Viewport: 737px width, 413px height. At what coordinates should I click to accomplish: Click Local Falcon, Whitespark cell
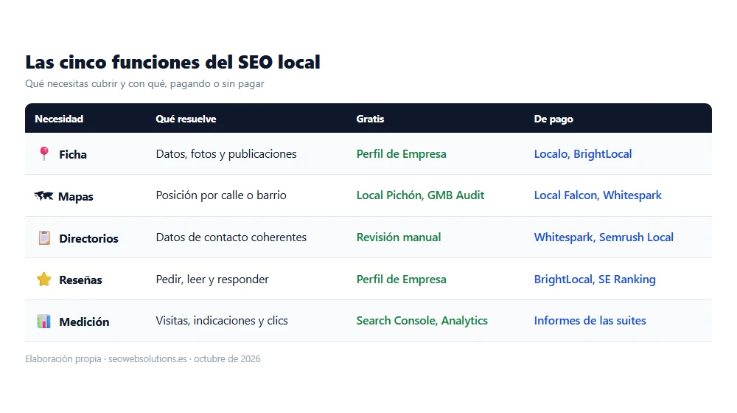click(x=598, y=195)
